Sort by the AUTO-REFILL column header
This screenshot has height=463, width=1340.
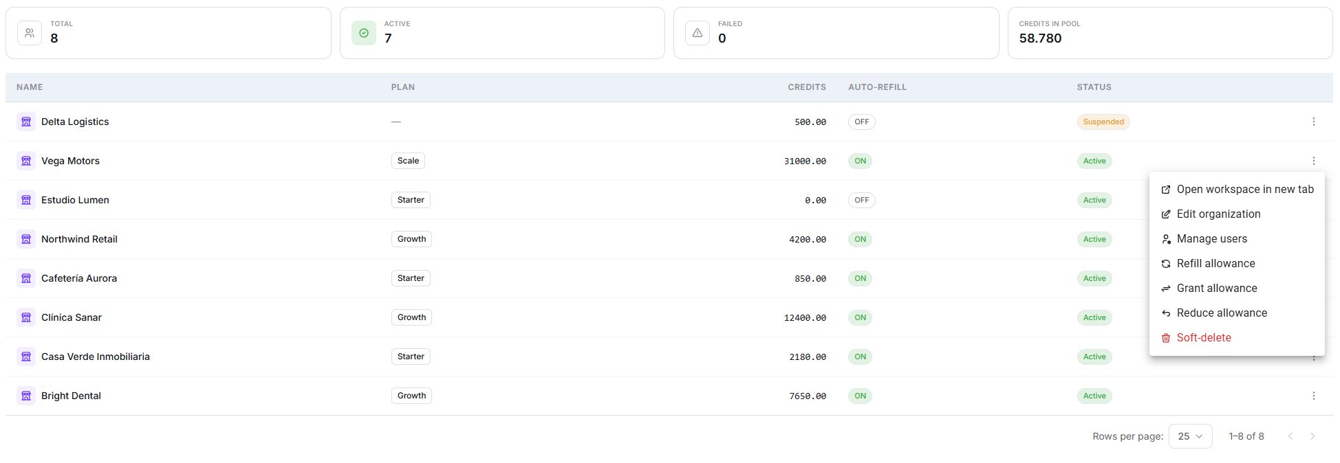[x=877, y=87]
